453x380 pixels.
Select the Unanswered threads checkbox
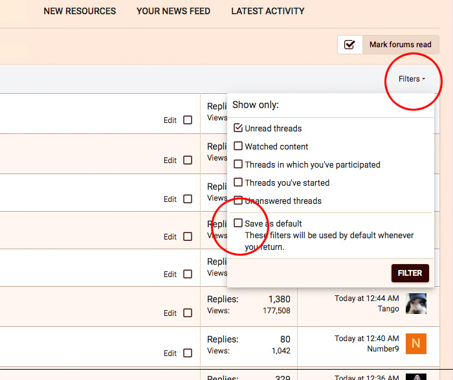(x=238, y=201)
